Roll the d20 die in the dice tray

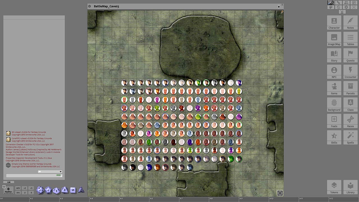pyautogui.click(x=40, y=190)
